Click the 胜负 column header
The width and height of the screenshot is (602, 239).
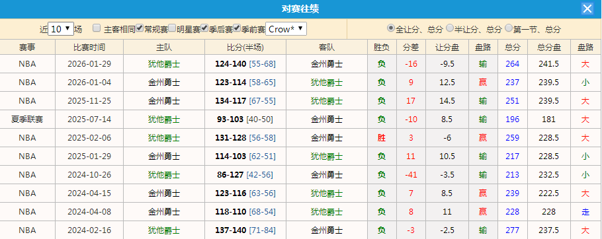pos(382,47)
